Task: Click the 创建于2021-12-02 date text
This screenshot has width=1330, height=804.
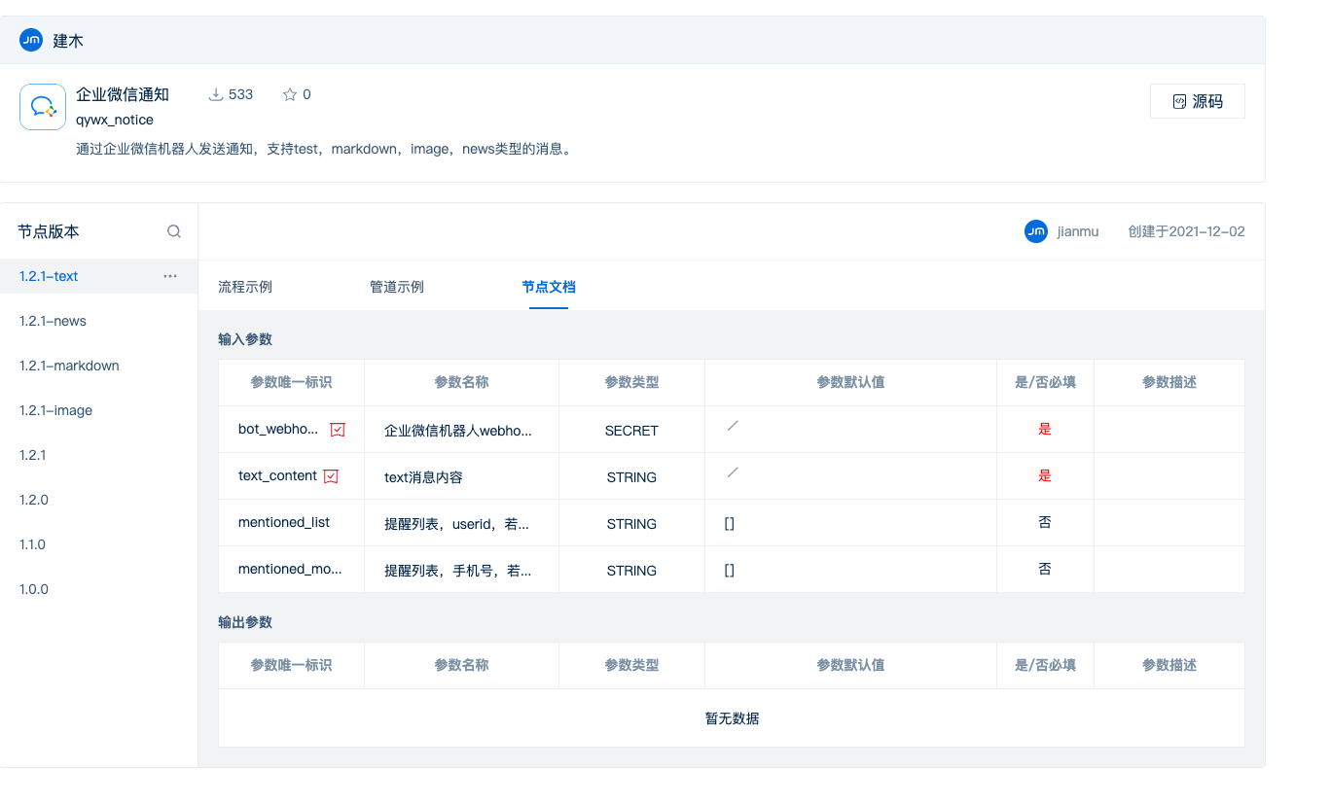Action: 1186,231
